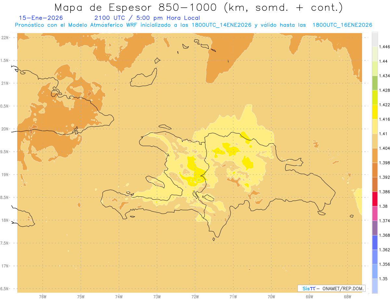Click the '19N' latitude label
This screenshot has height=301, width=390.
tap(5, 175)
